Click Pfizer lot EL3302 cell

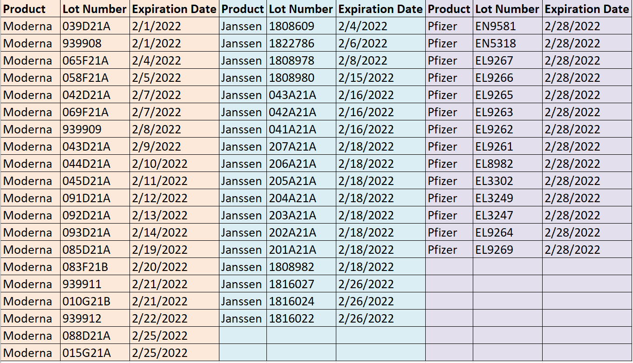pyautogui.click(x=508, y=181)
